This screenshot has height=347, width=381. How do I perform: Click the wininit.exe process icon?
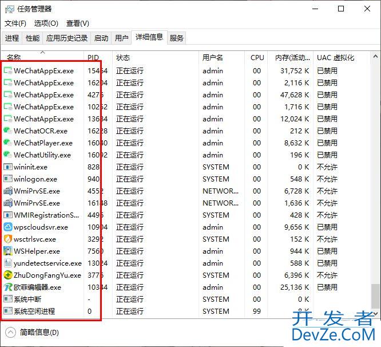pyautogui.click(x=8, y=167)
